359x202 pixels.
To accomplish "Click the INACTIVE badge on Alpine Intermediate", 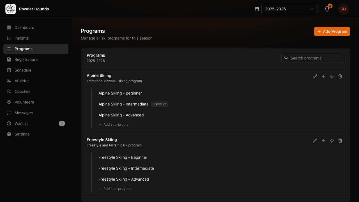I will coord(160,104).
